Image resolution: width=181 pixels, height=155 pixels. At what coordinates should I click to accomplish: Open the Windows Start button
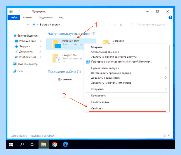(x=11, y=145)
